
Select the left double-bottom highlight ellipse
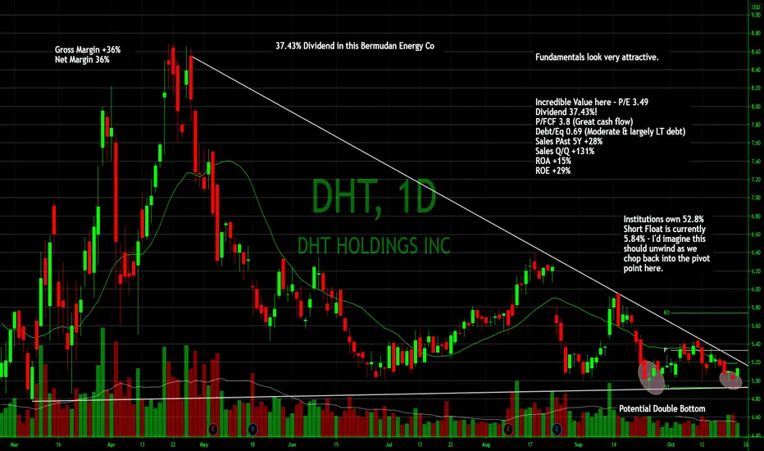pyautogui.click(x=652, y=377)
